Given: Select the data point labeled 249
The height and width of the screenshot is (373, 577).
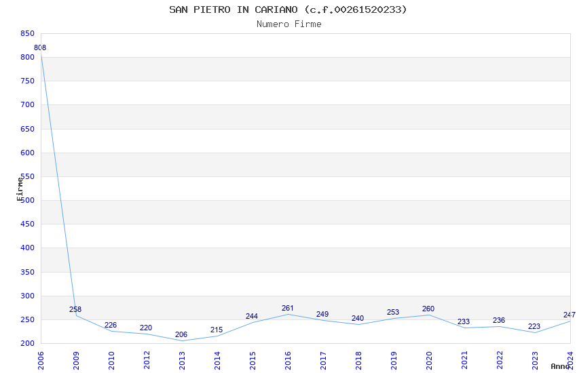Looking at the screenshot, I should (322, 314).
